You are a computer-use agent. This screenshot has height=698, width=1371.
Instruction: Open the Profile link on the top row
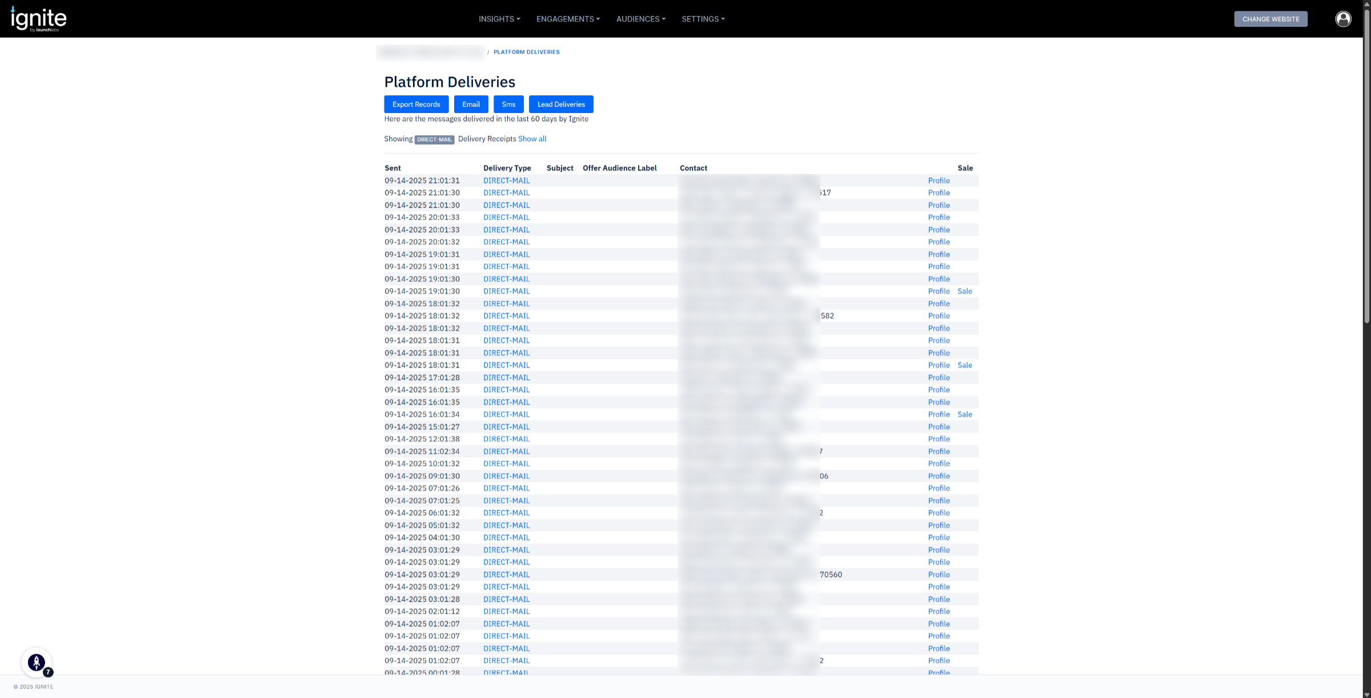tap(939, 180)
